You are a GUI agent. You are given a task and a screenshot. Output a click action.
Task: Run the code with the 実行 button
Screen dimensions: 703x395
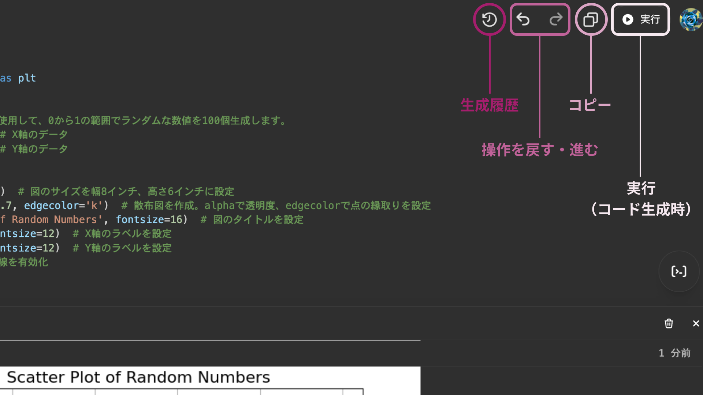(641, 19)
